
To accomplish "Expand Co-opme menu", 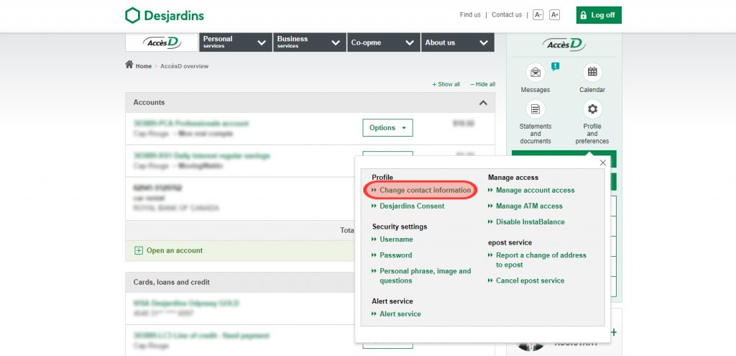I will pyautogui.click(x=384, y=42).
